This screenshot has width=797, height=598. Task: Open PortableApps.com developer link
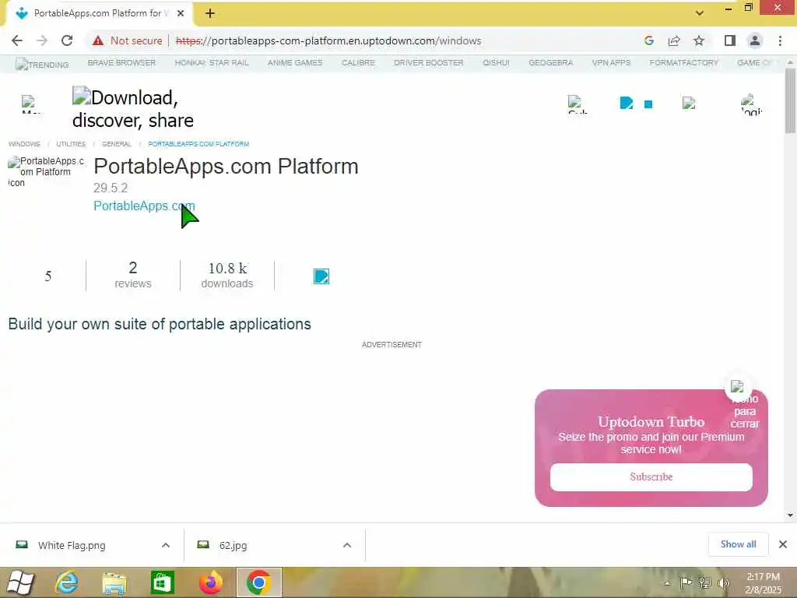pos(144,206)
